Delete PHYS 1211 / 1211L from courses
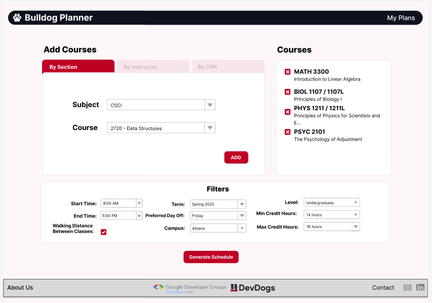Viewport: 432px width, 303px height. [287, 112]
